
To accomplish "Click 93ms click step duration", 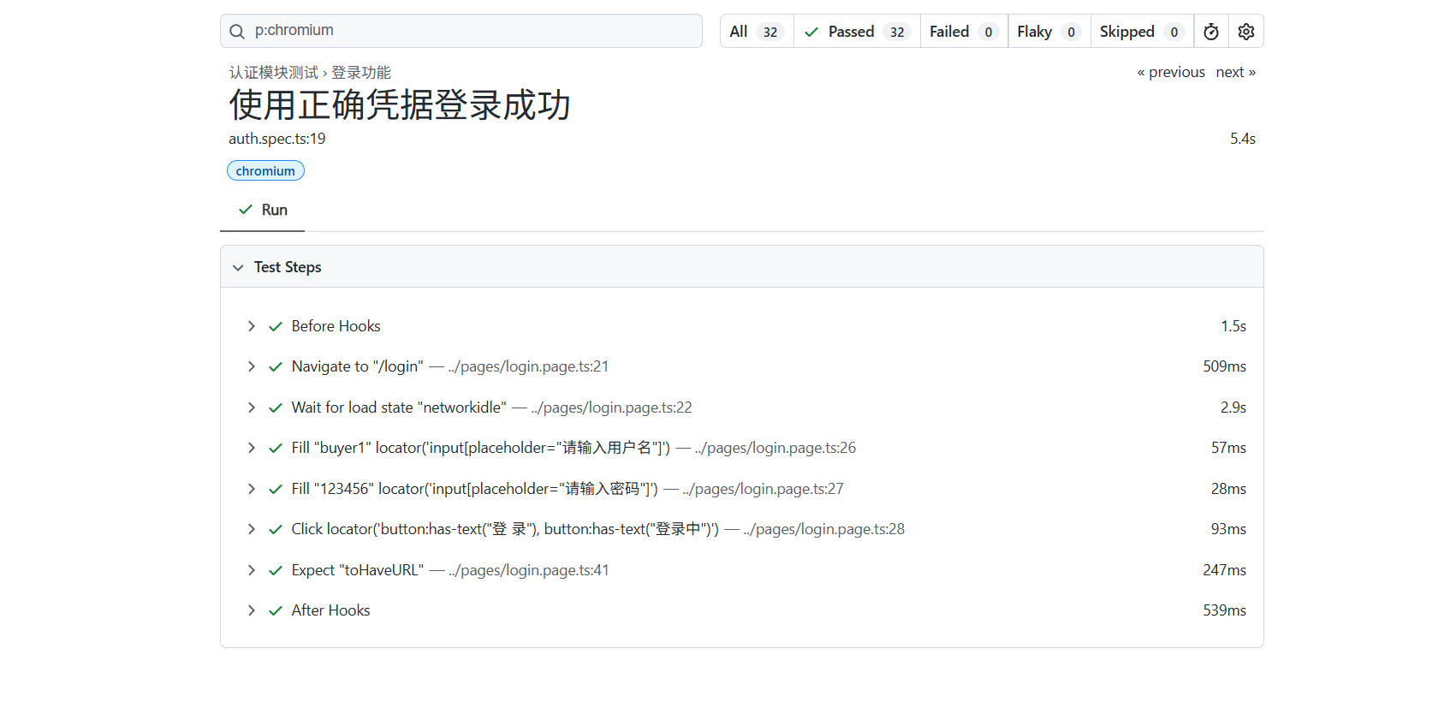I will pos(1229,529).
